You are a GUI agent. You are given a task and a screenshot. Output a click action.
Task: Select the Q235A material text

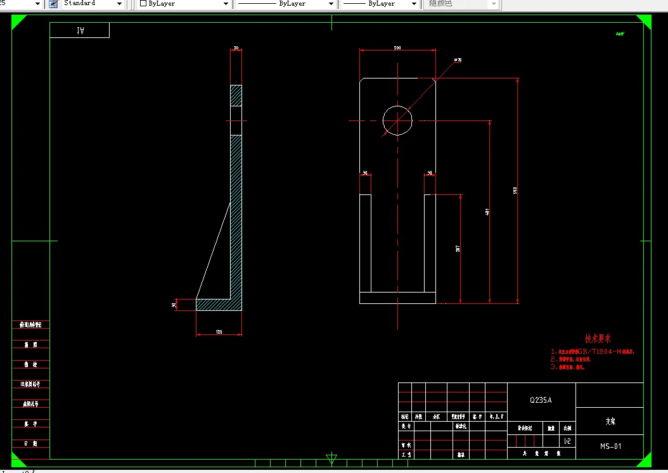click(541, 400)
